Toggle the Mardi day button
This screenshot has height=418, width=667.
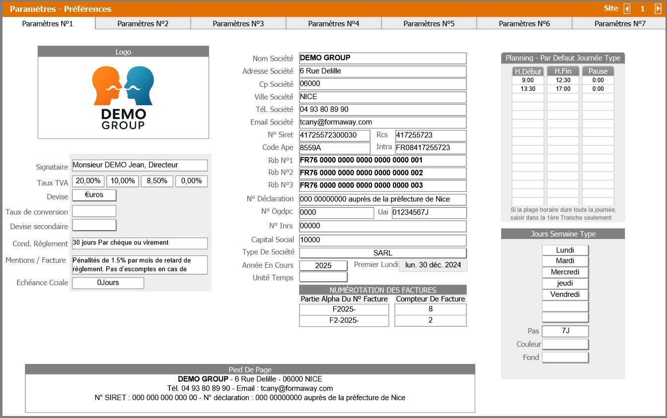(565, 261)
